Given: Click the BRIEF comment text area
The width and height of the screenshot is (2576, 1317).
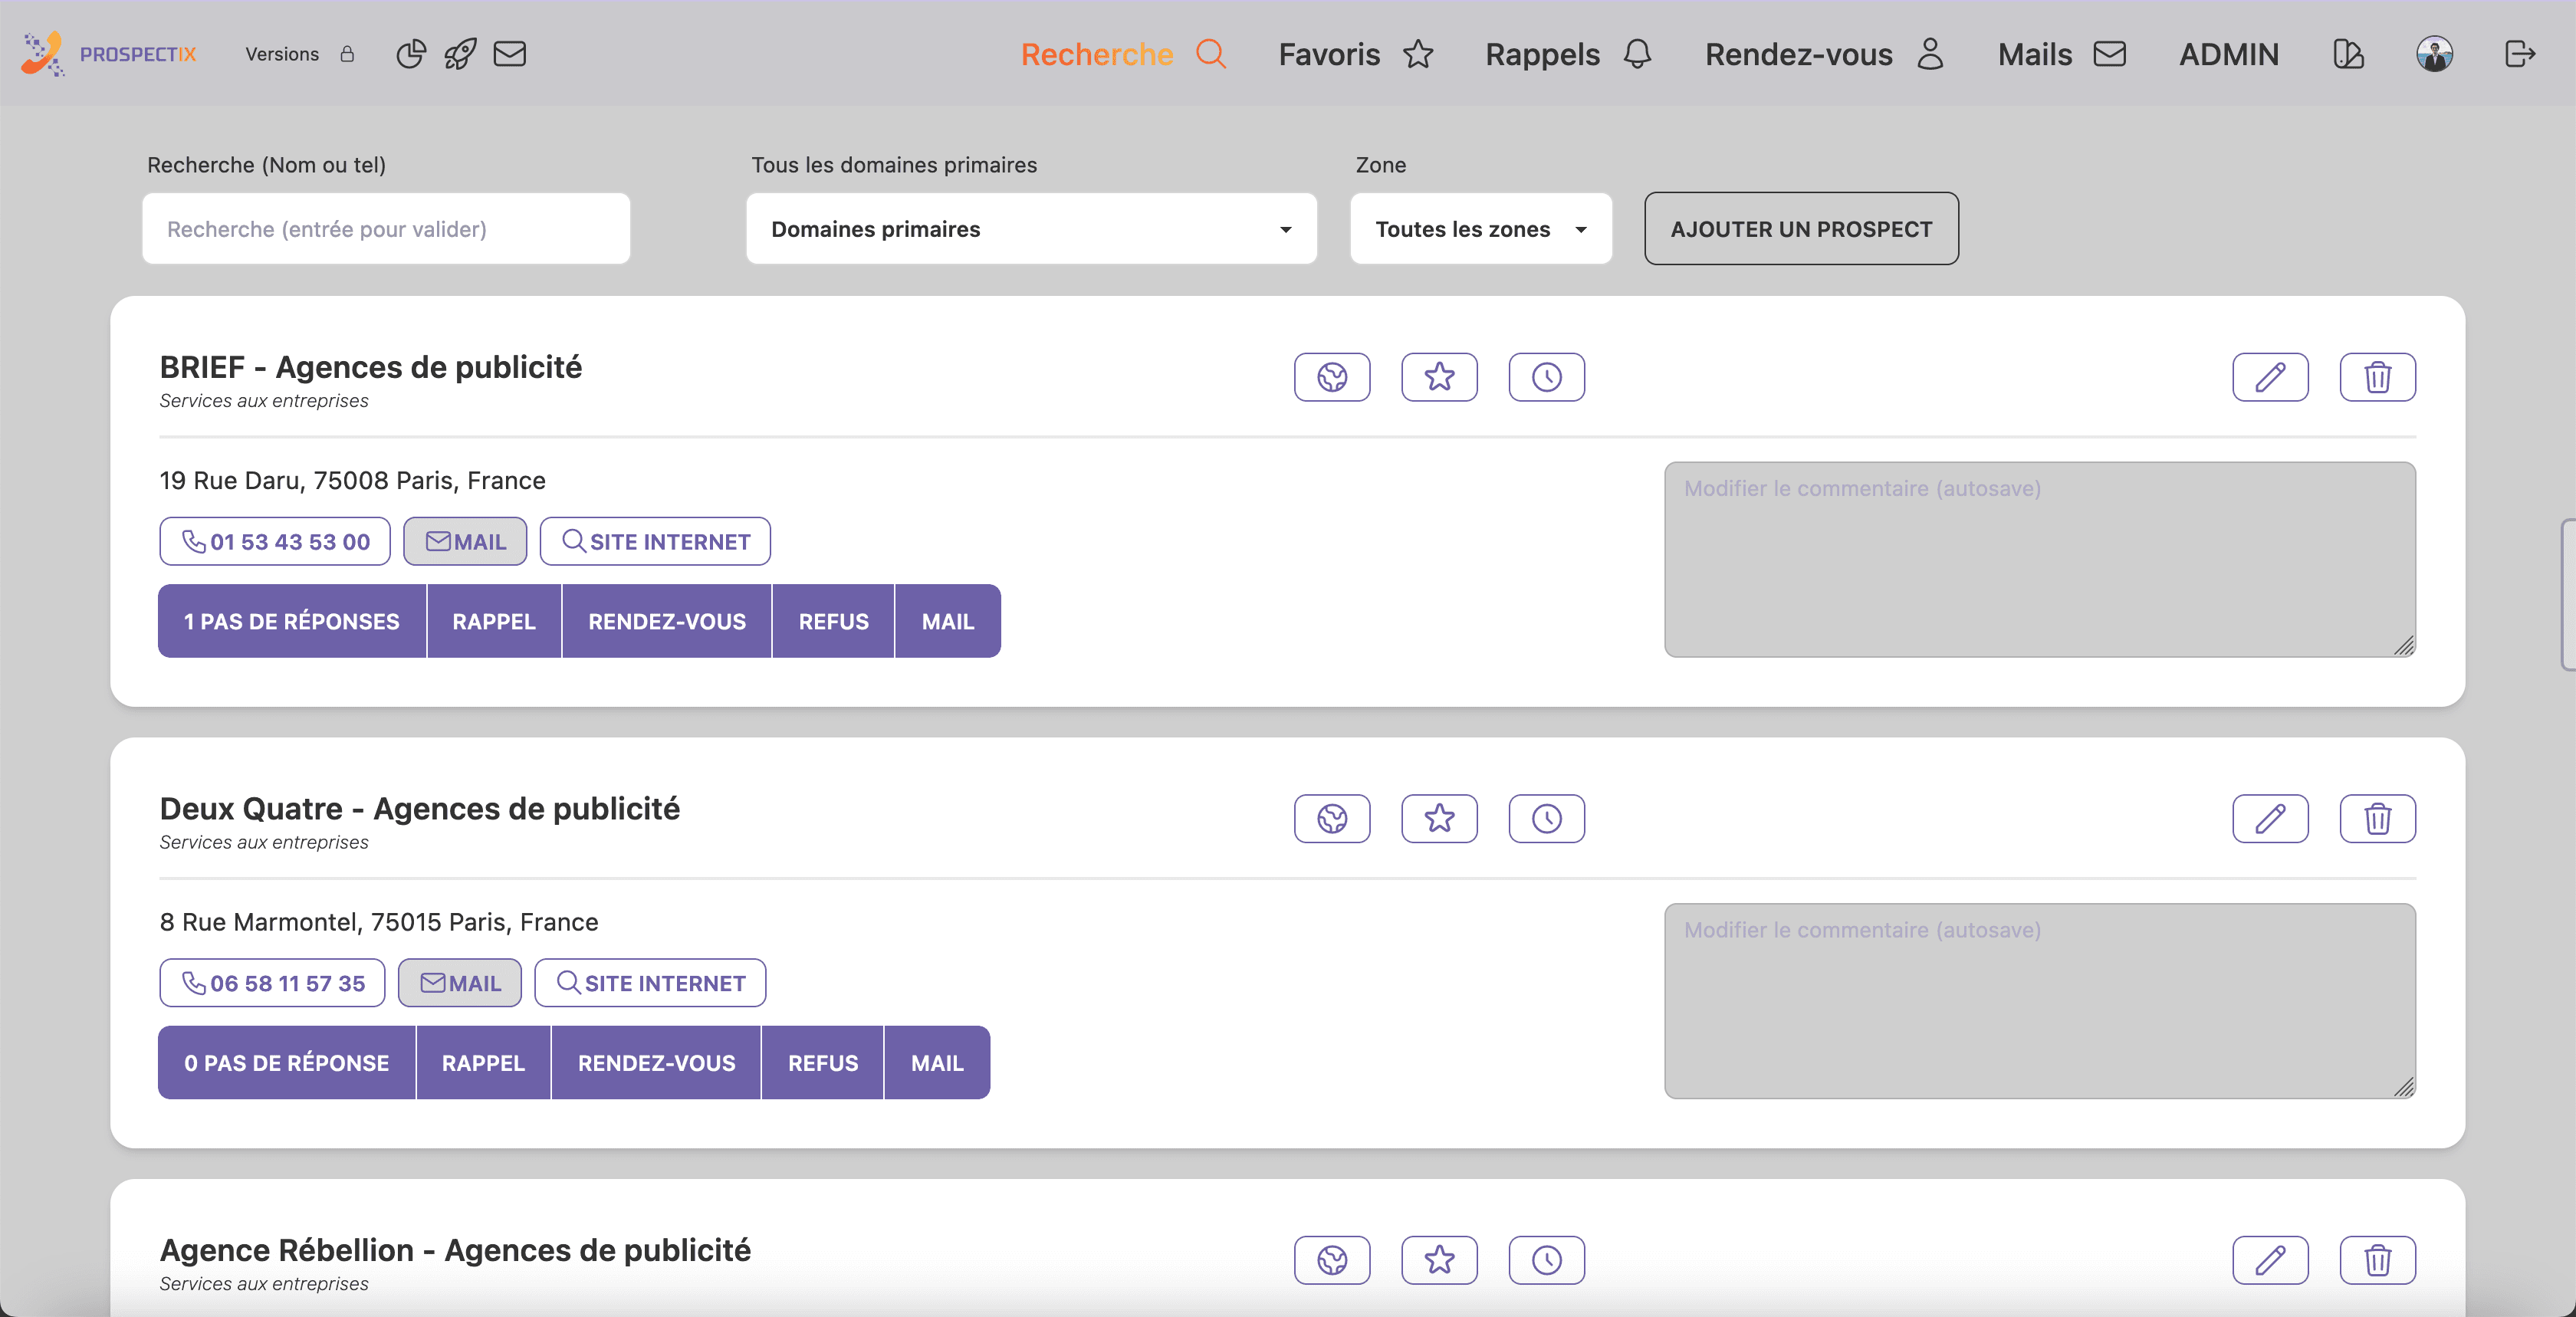Looking at the screenshot, I should pos(2040,559).
